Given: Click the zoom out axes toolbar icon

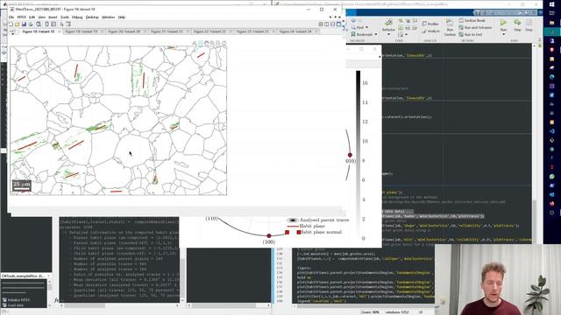Looking at the screenshot, I should coord(218,43).
